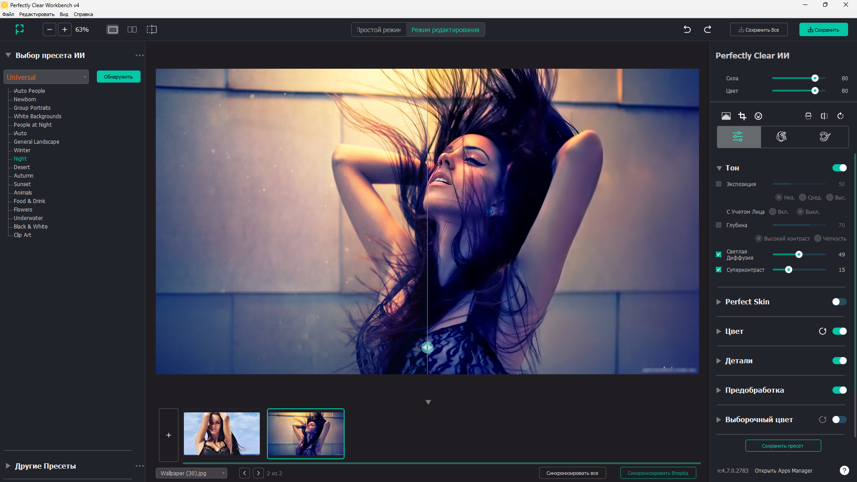The height and width of the screenshot is (482, 857).
Task: Click the fit-to-screen icon
Action: coord(20,29)
